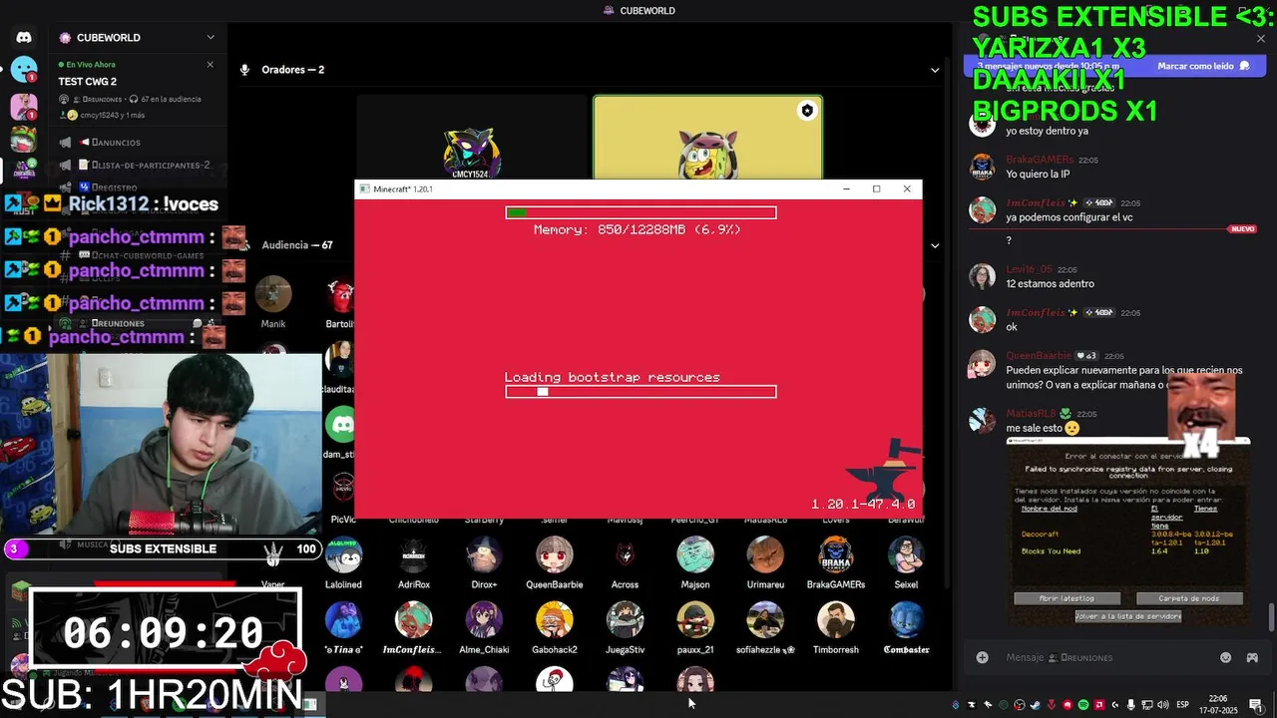Viewport: 1277px width, 718px height.
Task: Click the Loading bootstrap resources progress bar
Action: point(640,392)
